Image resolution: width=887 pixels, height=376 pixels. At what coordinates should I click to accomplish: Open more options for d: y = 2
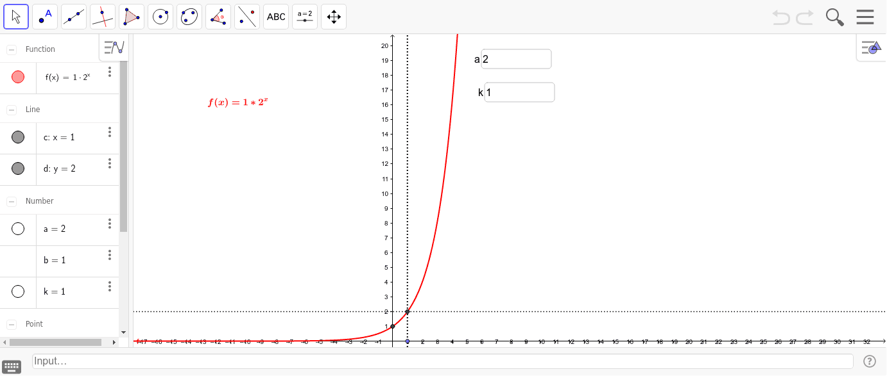tap(110, 163)
